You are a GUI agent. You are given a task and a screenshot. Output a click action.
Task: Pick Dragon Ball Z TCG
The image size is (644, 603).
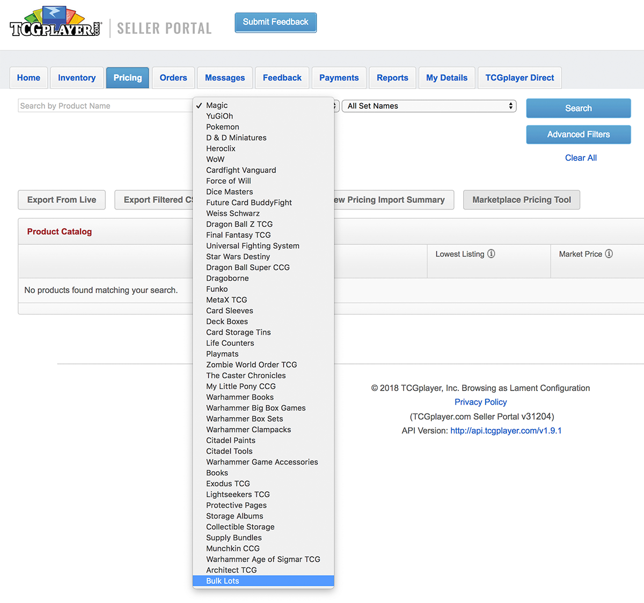[x=264, y=224]
